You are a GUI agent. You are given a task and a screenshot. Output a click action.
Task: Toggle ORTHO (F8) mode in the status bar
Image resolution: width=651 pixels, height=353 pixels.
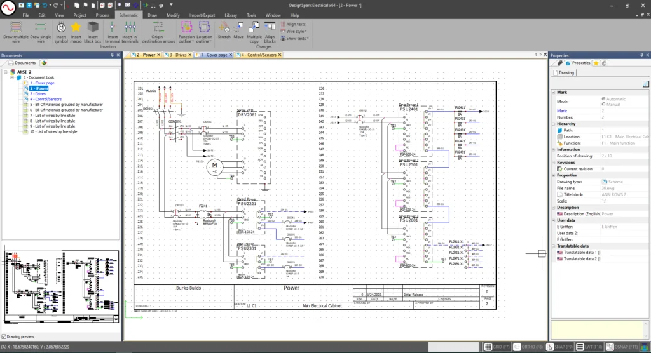point(528,347)
